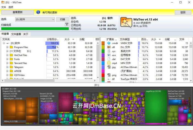193x130 pixels.
Task: Select the (无扩展名) row
Action: [x=146, y=71]
